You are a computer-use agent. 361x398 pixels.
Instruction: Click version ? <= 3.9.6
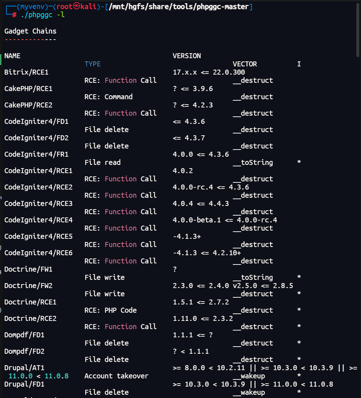point(193,89)
